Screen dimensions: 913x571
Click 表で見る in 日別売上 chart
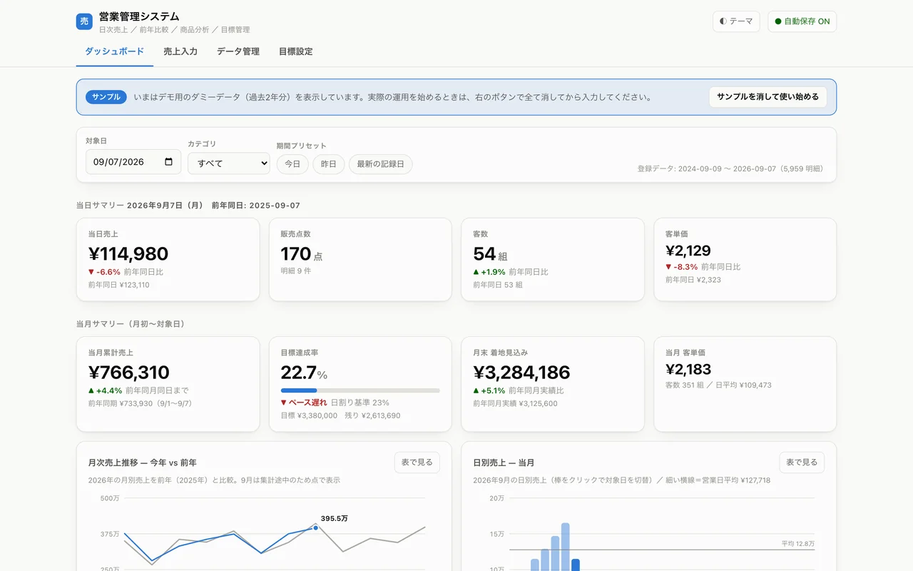[x=802, y=463]
